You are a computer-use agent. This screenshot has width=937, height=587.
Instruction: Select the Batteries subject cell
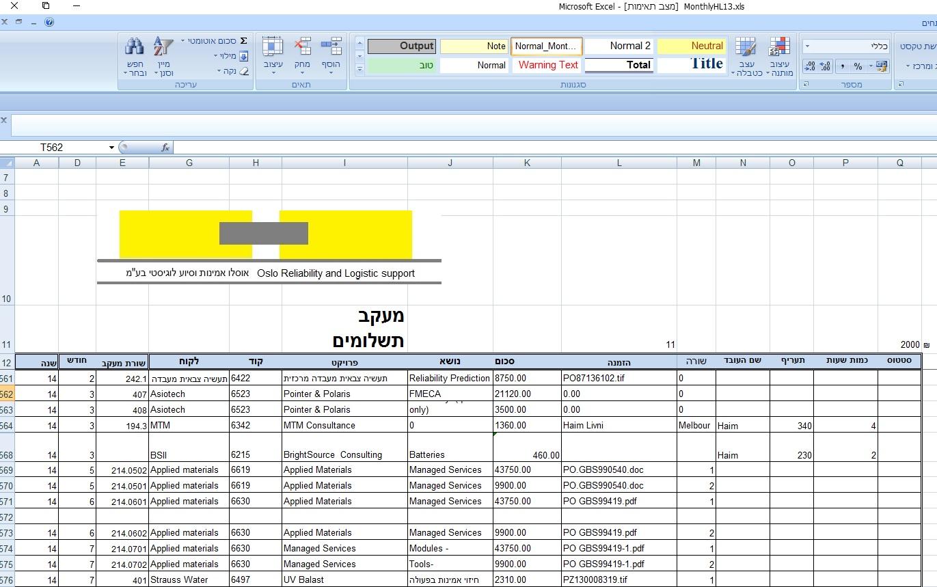click(x=450, y=448)
